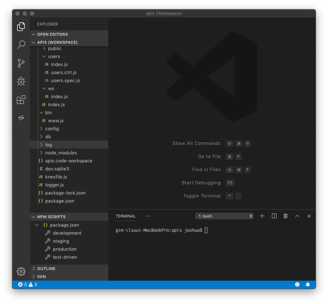Image resolution: width=328 pixels, height=304 pixels.
Task: Open the terminal panel more actions ellipsis
Action: coord(148,216)
